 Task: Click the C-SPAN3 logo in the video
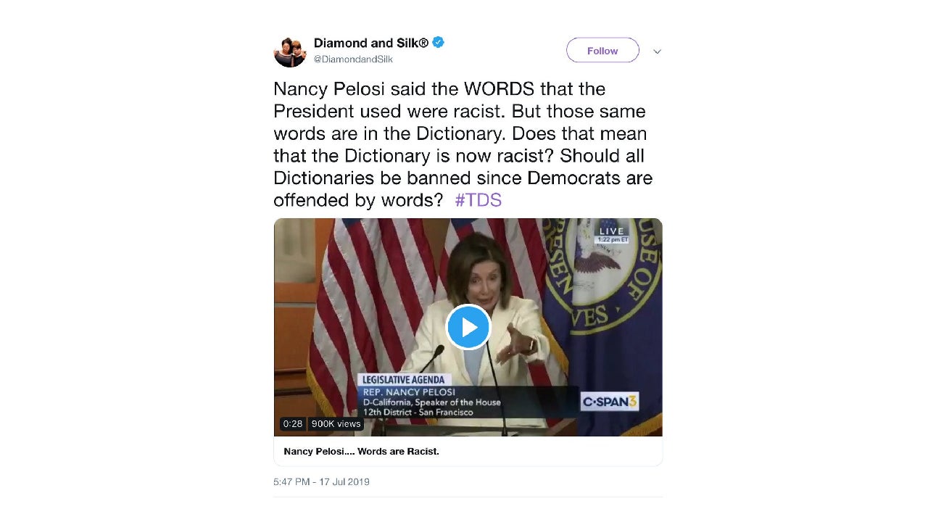610,402
